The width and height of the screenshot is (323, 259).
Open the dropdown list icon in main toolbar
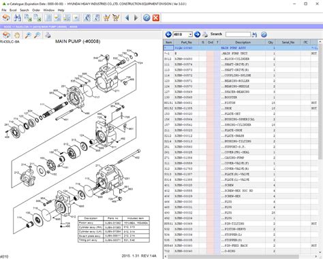[x=76, y=18]
